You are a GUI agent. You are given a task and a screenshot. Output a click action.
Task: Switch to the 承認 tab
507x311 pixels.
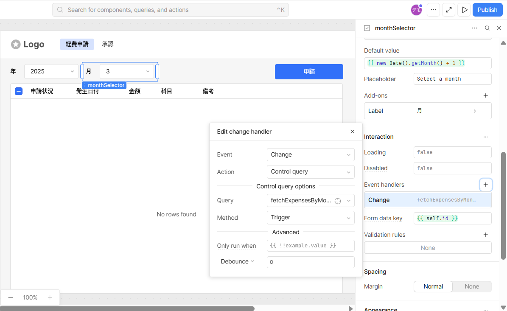tap(108, 44)
